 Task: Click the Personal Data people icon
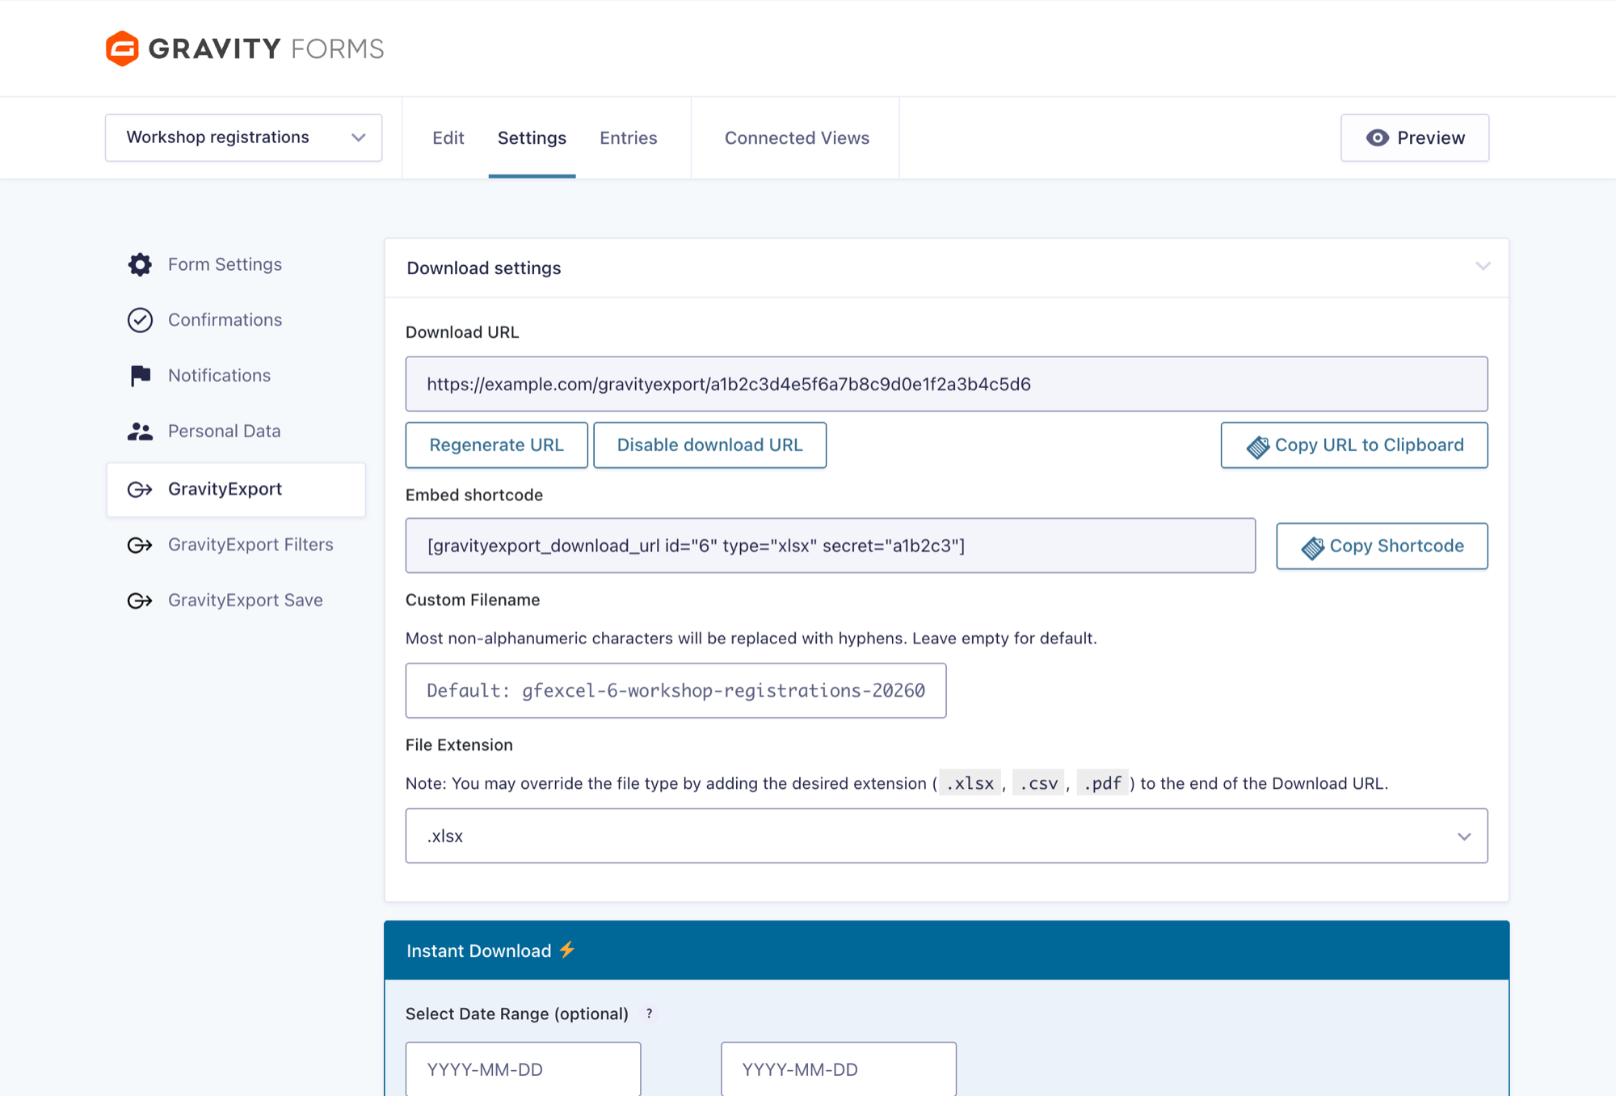point(140,432)
